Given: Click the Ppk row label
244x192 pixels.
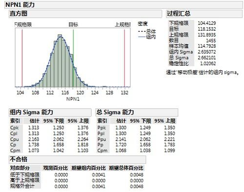Looking at the screenshot, I should tap(102, 128).
